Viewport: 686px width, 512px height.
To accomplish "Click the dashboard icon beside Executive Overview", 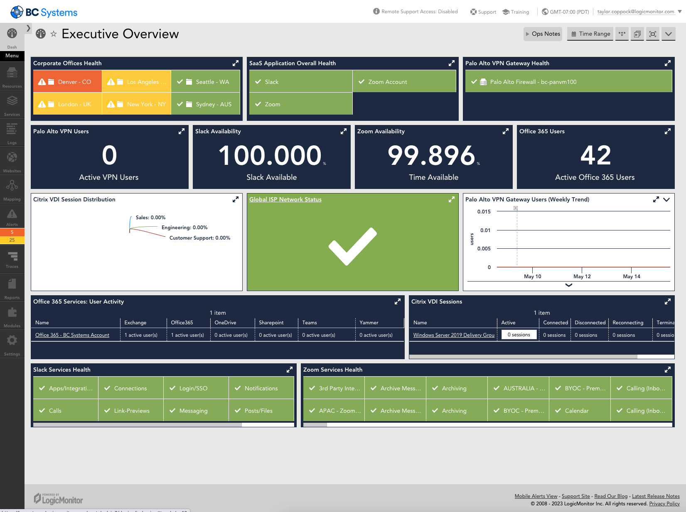I will click(41, 34).
